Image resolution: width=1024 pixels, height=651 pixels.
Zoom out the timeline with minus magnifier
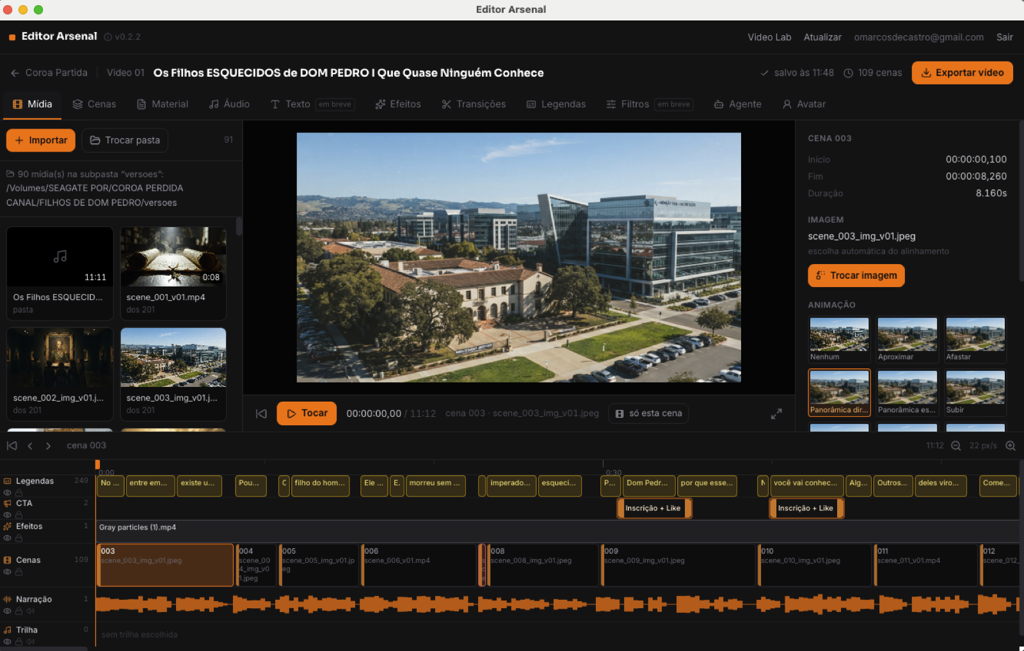point(956,446)
